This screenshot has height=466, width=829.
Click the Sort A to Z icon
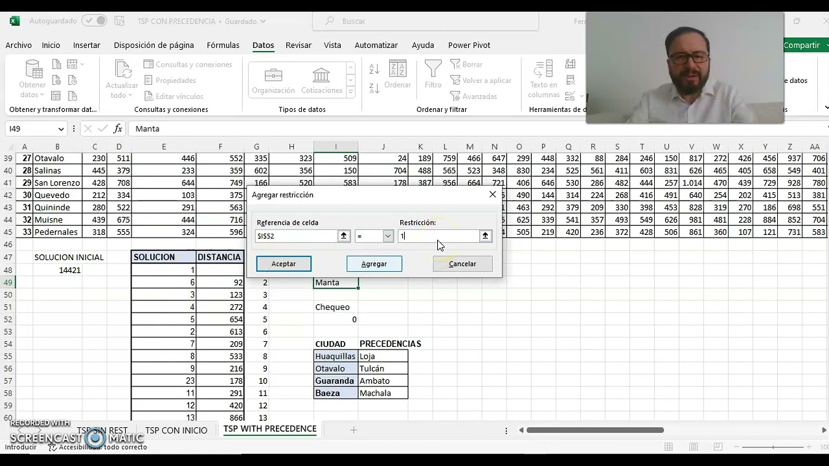374,69
